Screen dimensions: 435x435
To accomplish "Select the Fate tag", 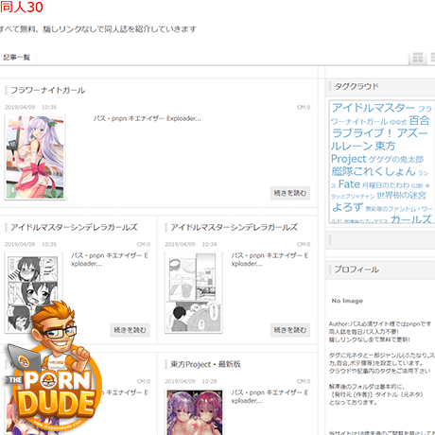I will (349, 184).
